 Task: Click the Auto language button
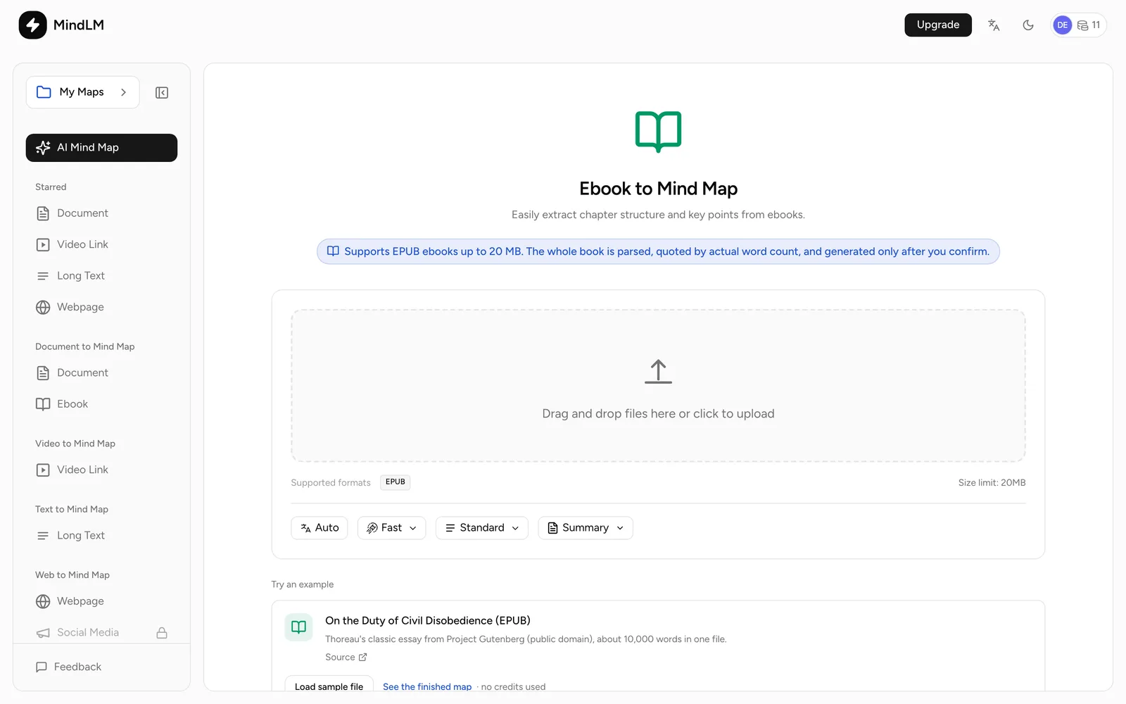(x=320, y=528)
